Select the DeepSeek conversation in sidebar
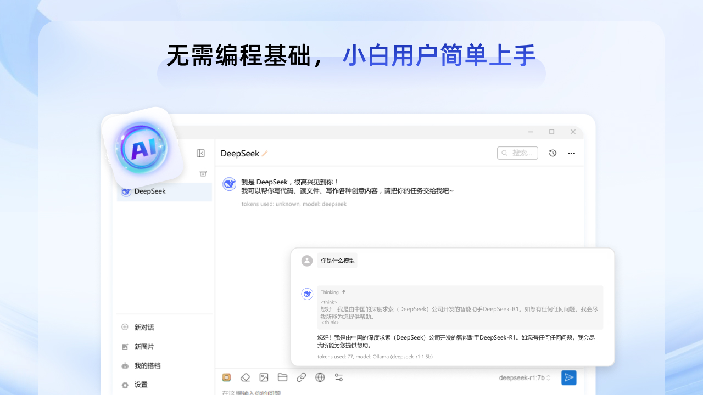This screenshot has height=395, width=703. pyautogui.click(x=164, y=191)
